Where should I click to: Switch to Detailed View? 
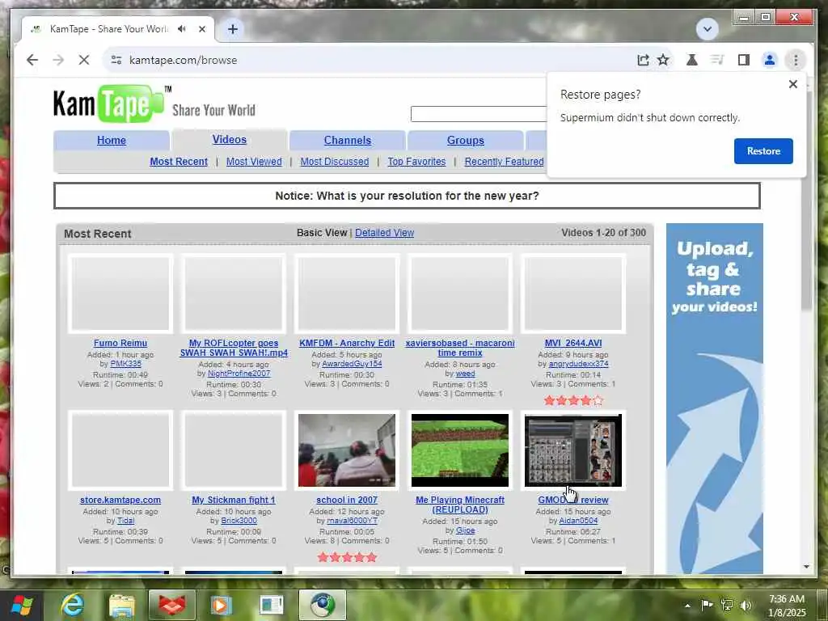pyautogui.click(x=384, y=233)
